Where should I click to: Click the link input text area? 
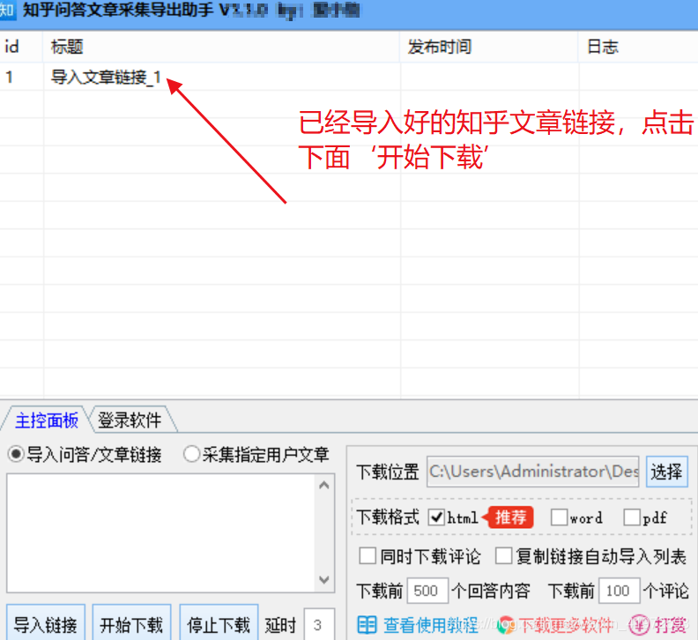[x=161, y=533]
